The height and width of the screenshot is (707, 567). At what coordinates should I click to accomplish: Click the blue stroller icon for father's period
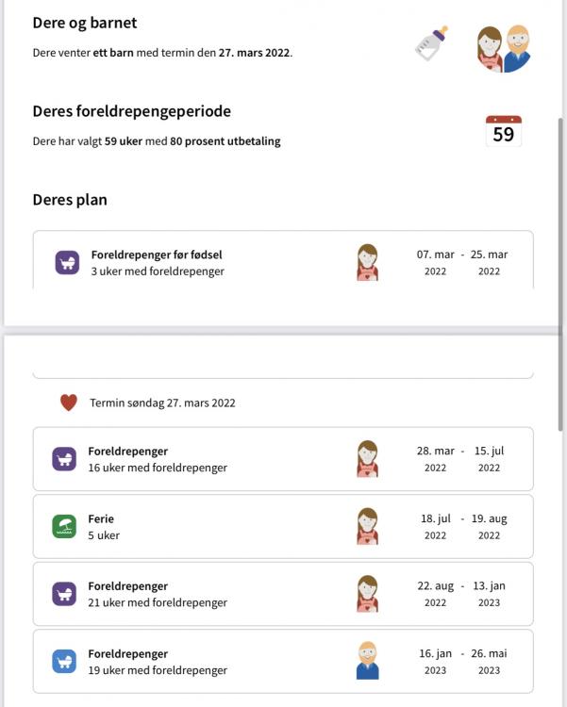point(64,661)
